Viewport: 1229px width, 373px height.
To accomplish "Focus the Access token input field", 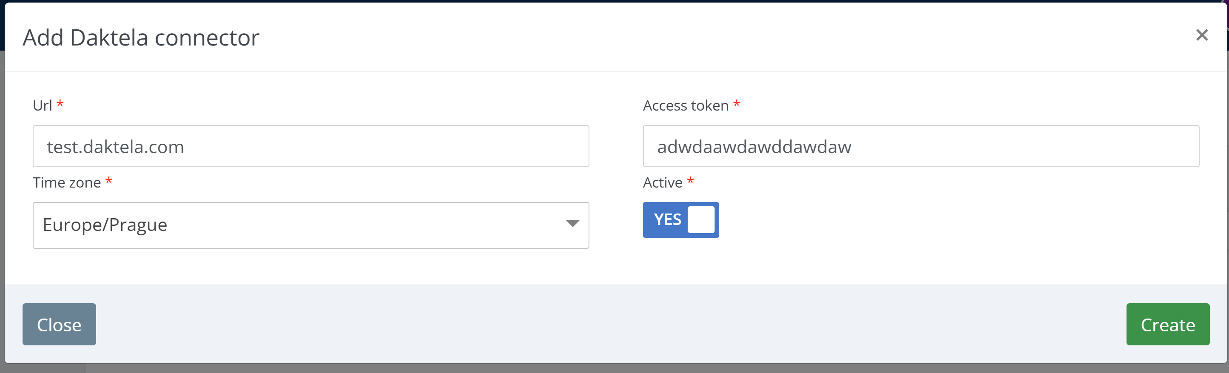I will (920, 146).
